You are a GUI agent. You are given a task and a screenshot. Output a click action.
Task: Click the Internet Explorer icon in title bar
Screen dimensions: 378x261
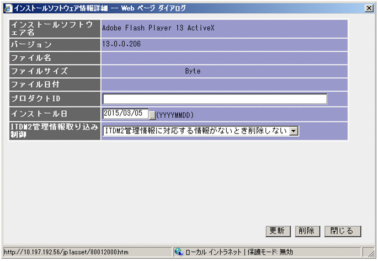tap(9, 8)
